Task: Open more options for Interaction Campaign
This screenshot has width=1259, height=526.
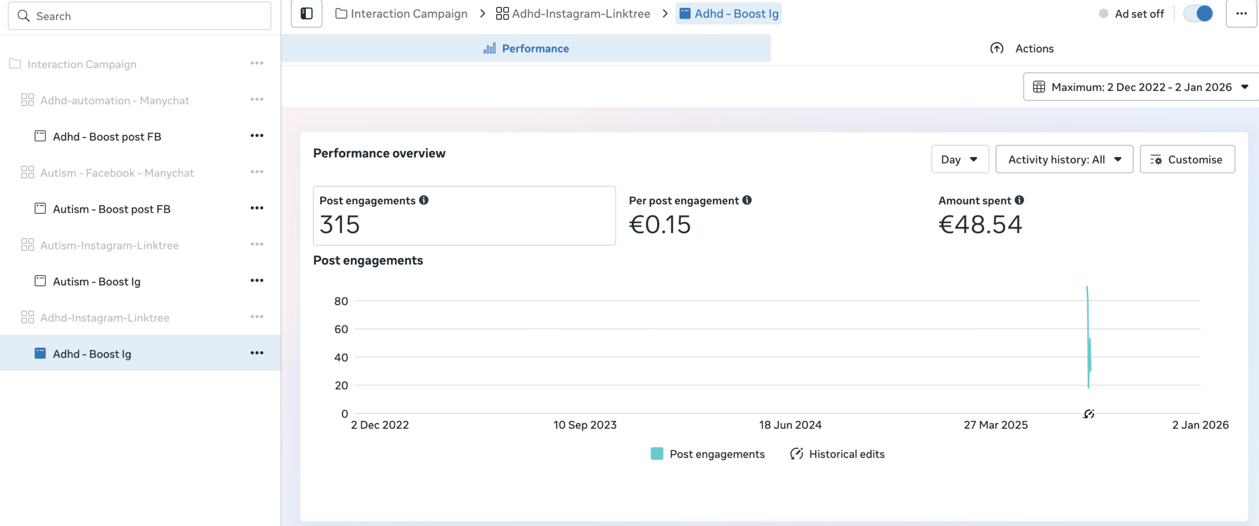Action: (257, 63)
